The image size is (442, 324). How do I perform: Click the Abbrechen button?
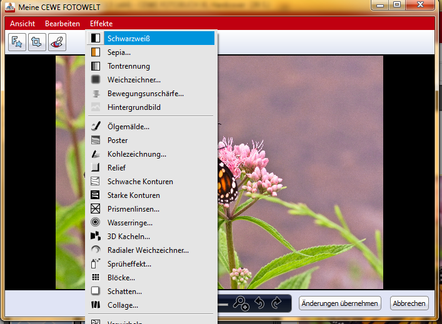point(409,303)
